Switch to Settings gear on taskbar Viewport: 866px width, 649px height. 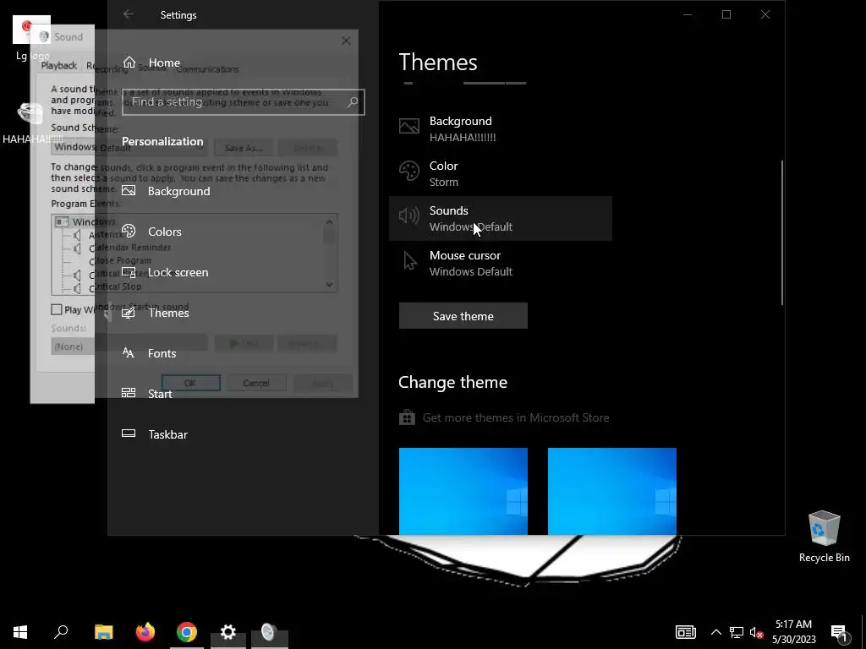[228, 632]
